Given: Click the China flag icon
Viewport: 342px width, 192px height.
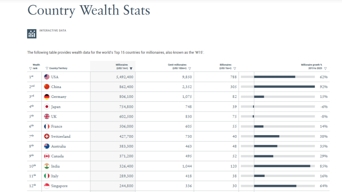Looking at the screenshot, I should [47, 87].
